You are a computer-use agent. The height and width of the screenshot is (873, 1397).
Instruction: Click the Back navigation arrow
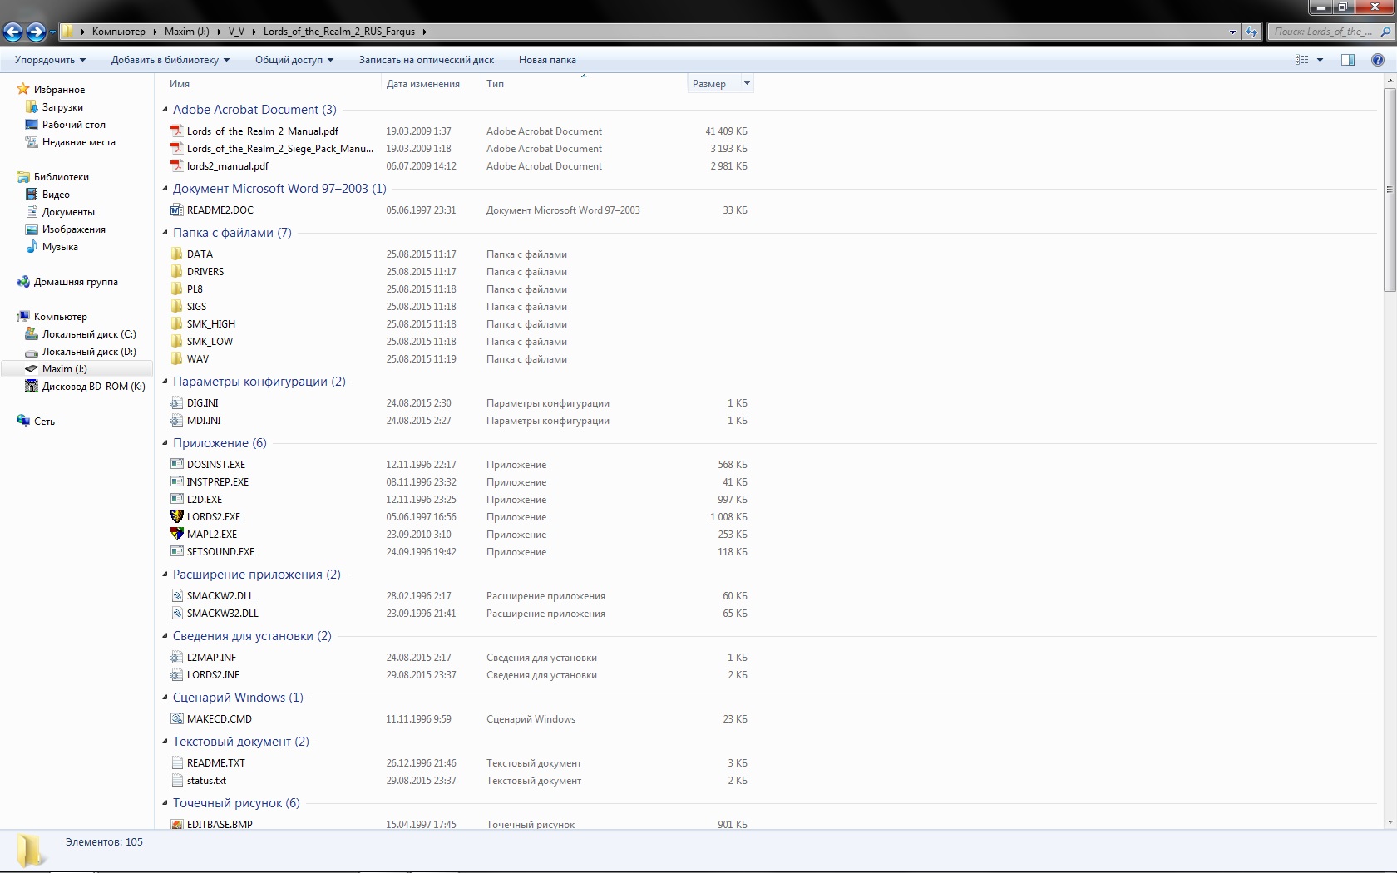pyautogui.click(x=13, y=32)
